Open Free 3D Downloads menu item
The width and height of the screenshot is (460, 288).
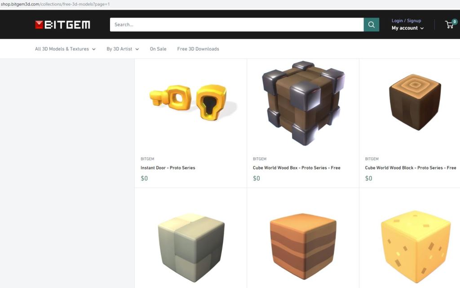pos(198,49)
